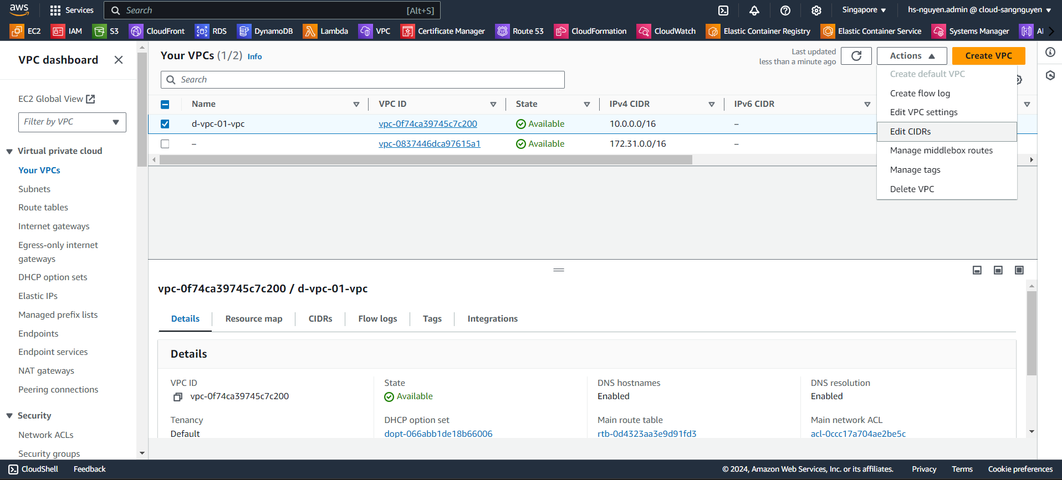Open Elastic Container Service shortcut
The width and height of the screenshot is (1062, 480).
point(871,31)
